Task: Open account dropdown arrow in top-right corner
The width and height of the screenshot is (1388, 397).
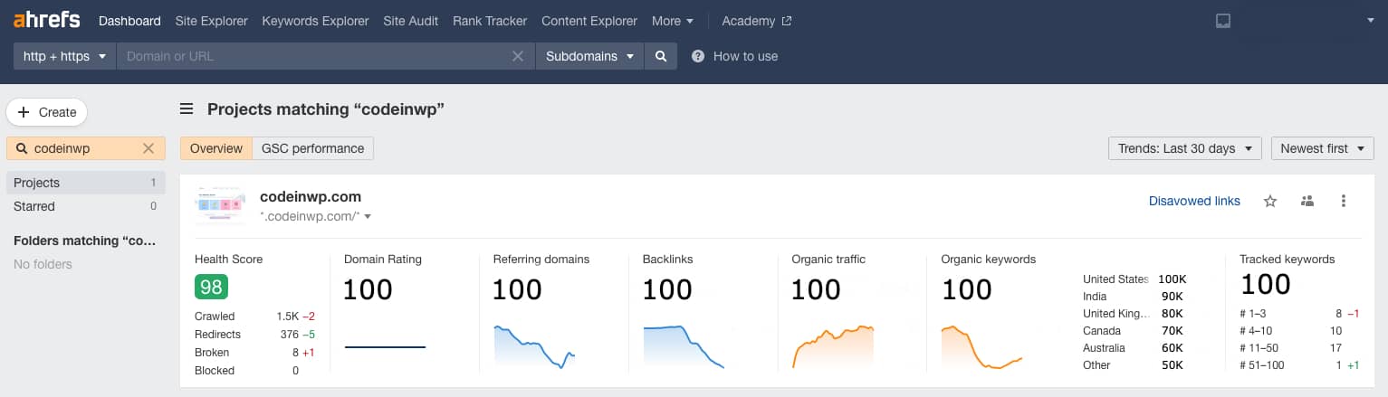Action: [x=1370, y=21]
